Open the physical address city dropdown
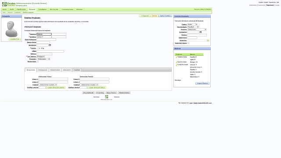The image size is (281, 158). [x=48, y=85]
